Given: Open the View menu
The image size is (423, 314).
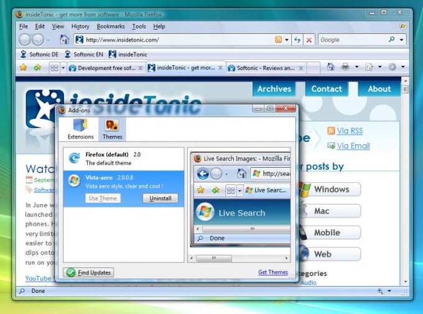Looking at the screenshot, I should click(58, 27).
